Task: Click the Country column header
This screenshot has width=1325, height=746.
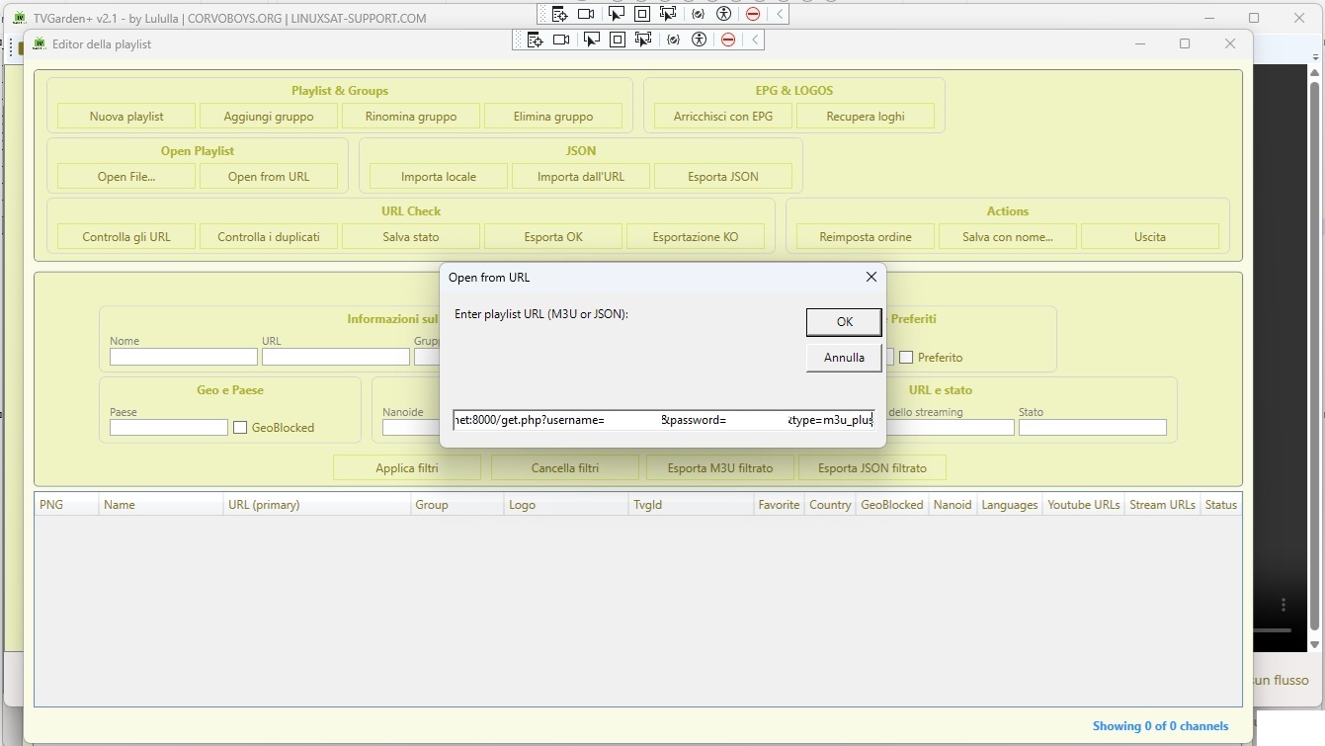Action: pos(830,505)
